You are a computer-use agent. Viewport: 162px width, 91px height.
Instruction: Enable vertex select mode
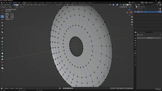[x=14, y=5]
